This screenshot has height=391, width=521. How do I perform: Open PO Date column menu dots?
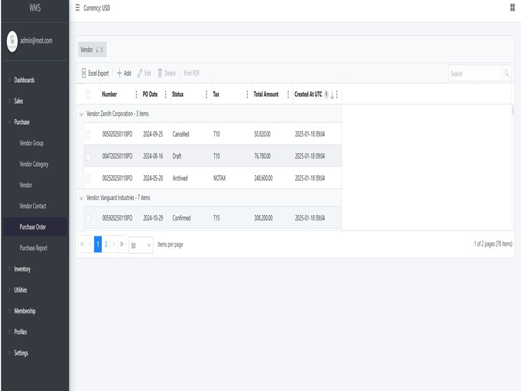tap(166, 94)
